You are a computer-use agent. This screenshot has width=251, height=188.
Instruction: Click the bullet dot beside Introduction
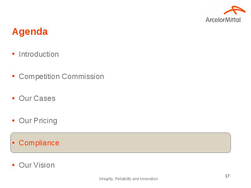pyautogui.click(x=13, y=54)
